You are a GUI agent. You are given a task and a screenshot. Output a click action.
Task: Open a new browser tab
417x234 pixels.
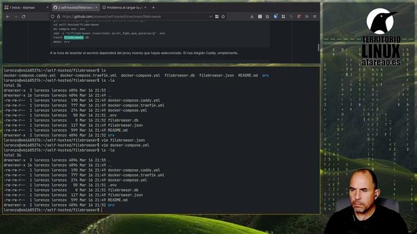pos(154,8)
